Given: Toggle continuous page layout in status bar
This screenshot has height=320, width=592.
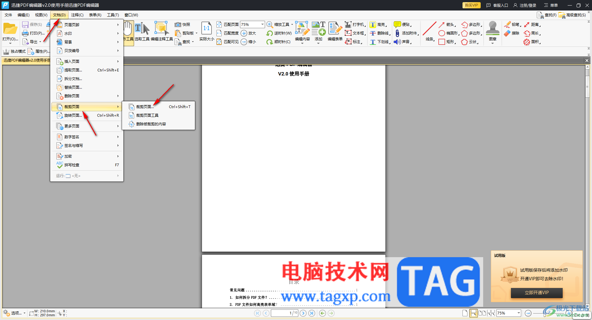Looking at the screenshot, I should point(473,313).
